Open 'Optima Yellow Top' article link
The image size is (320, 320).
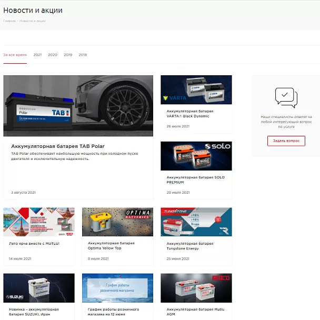click(111, 246)
